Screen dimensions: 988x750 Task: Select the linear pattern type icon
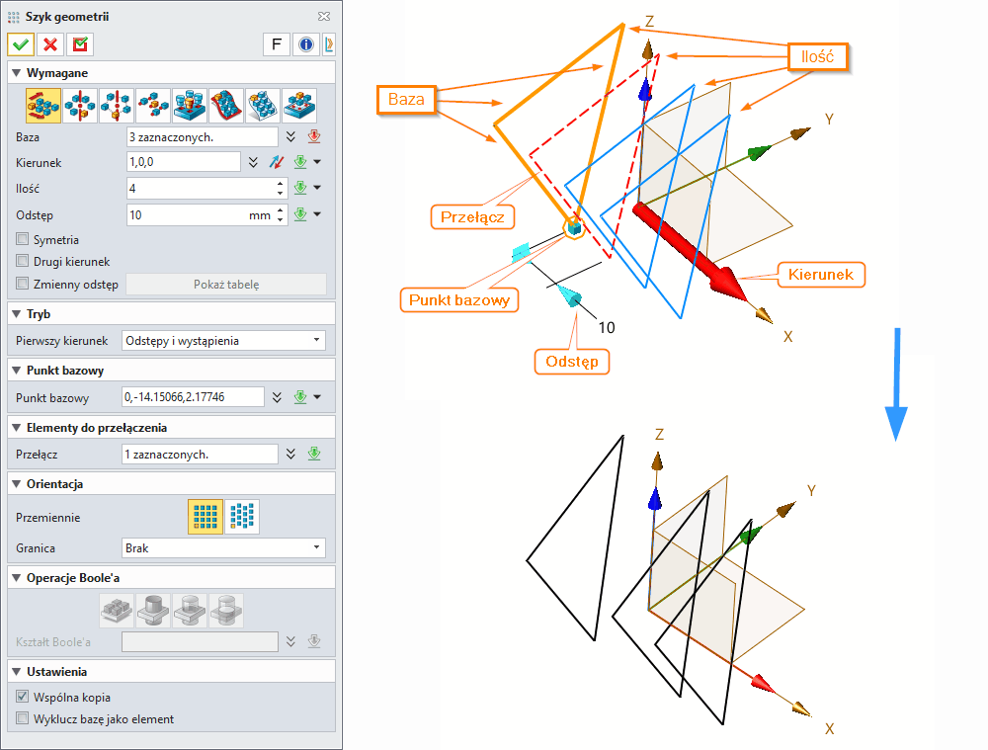(43, 105)
